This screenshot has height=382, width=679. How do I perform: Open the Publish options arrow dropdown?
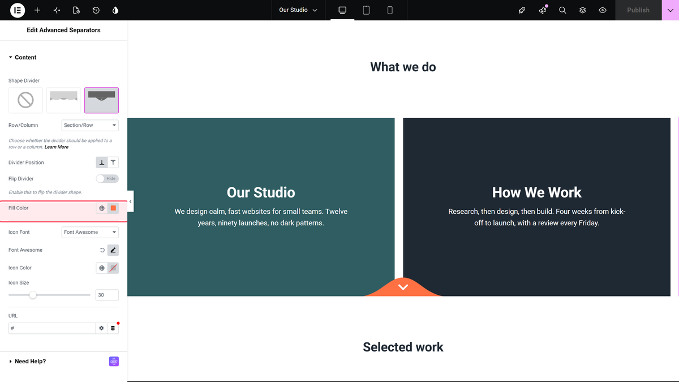pos(671,10)
